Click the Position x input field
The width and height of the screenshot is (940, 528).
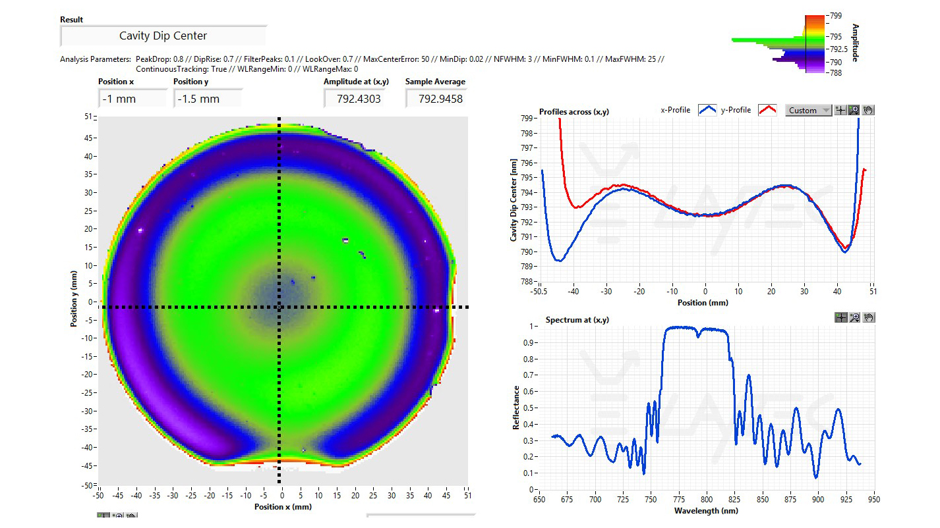[132, 99]
